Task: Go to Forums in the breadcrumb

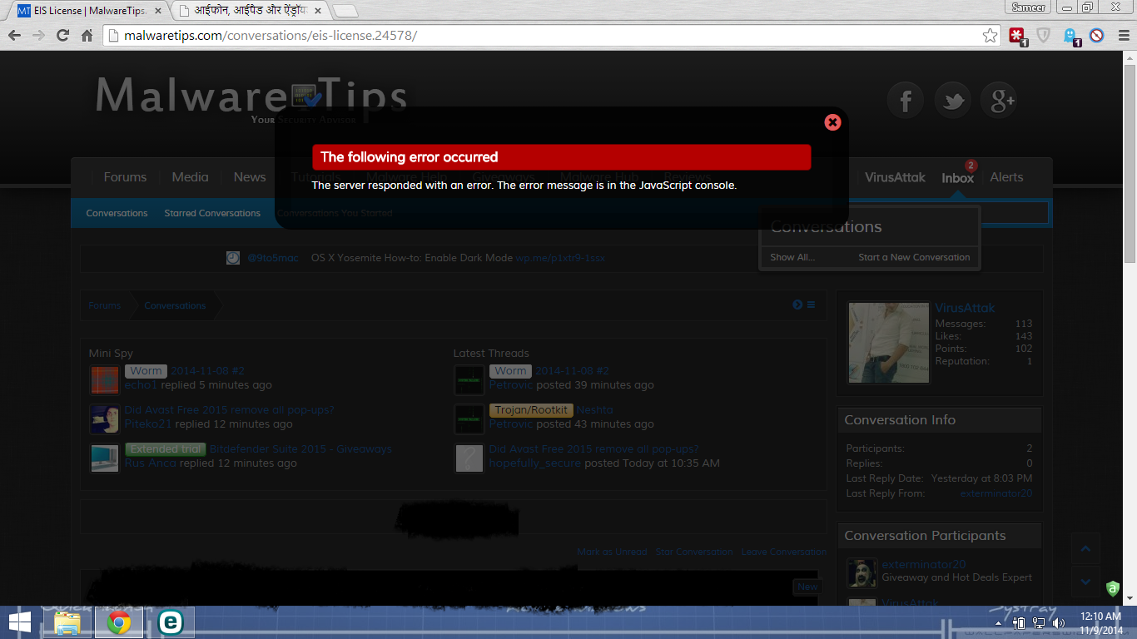Action: coord(105,305)
